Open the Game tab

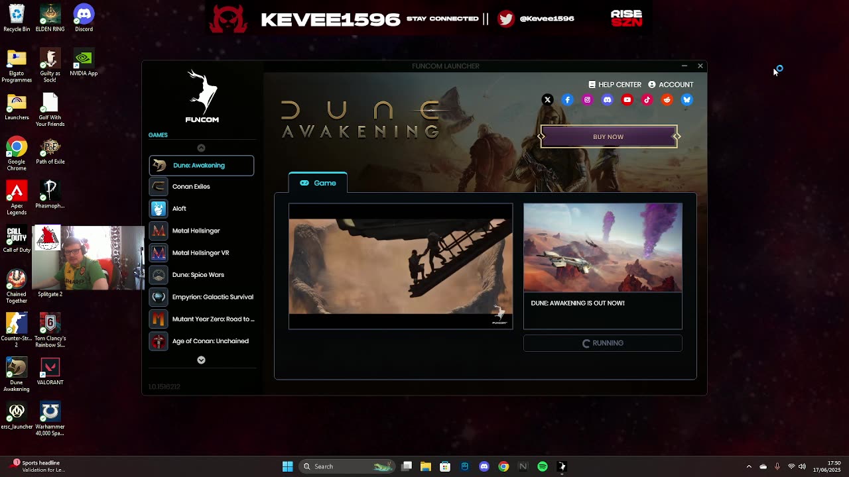pyautogui.click(x=318, y=183)
